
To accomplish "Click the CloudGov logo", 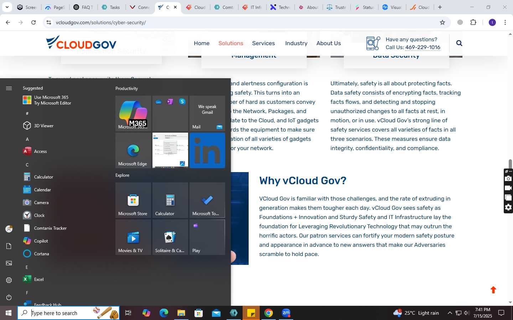I will point(81,42).
